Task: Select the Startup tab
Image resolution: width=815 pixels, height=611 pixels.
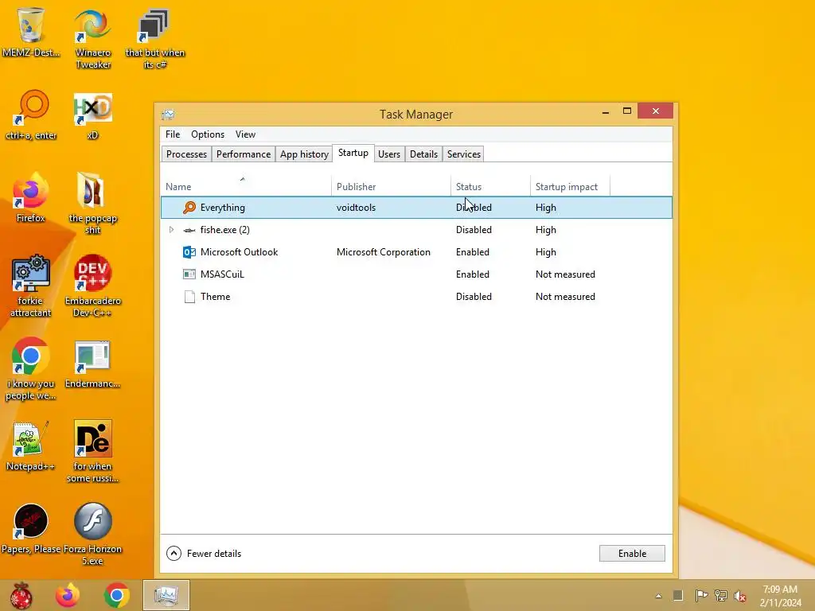Action: (x=353, y=153)
